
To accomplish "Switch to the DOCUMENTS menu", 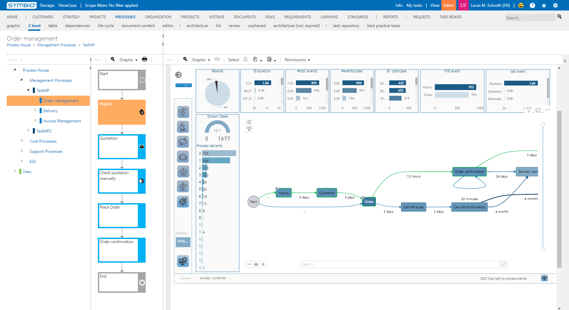I will coord(245,17).
